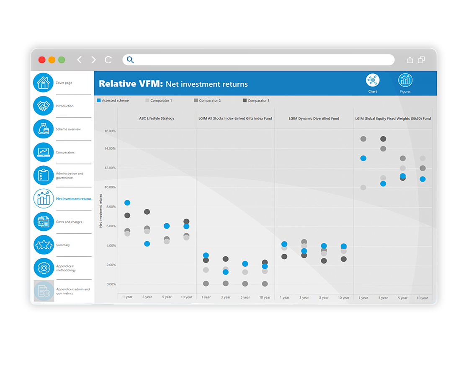
Task: Click the browser back arrow
Action: 79,60
